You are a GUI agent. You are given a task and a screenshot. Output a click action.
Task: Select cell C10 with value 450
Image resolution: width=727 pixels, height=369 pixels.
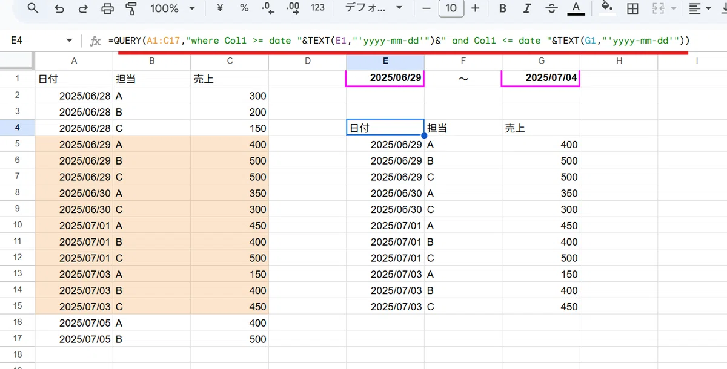(230, 225)
